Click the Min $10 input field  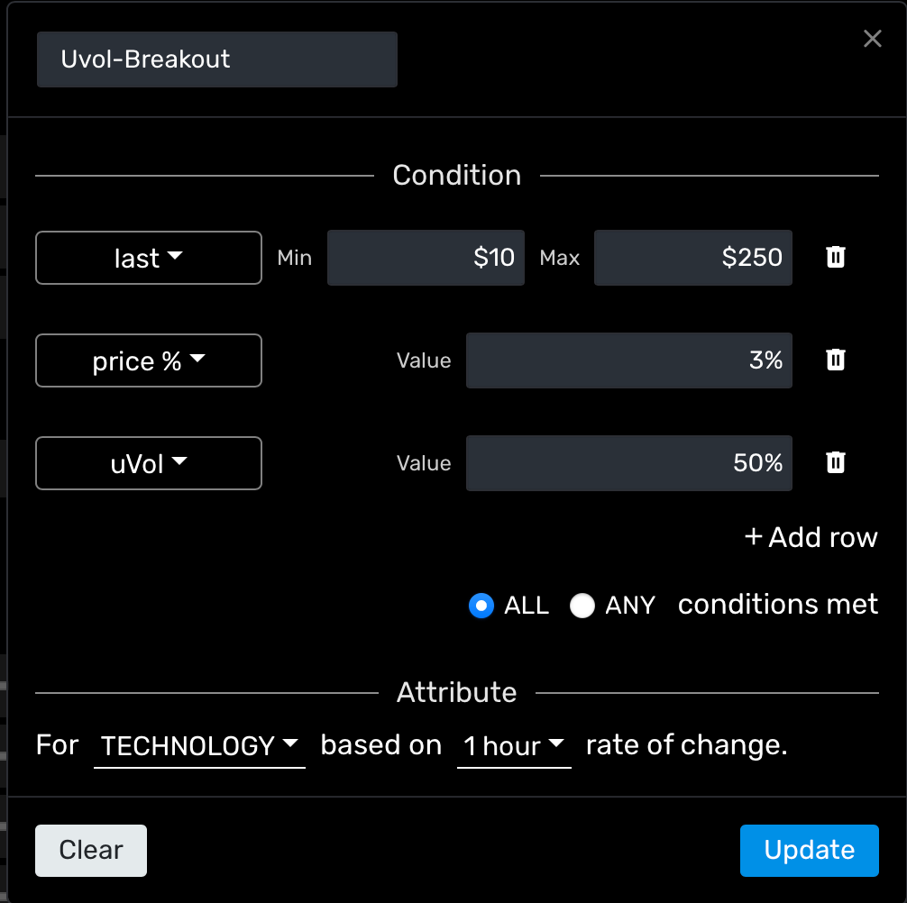coord(426,259)
